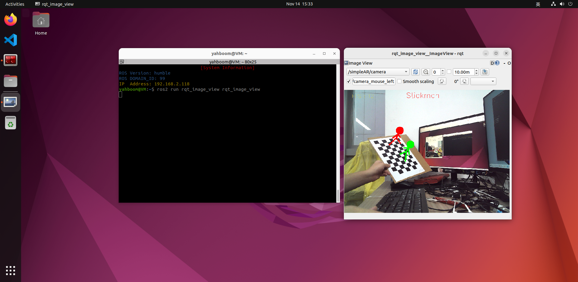Launch Visual Studio Code from the dock

[11, 40]
